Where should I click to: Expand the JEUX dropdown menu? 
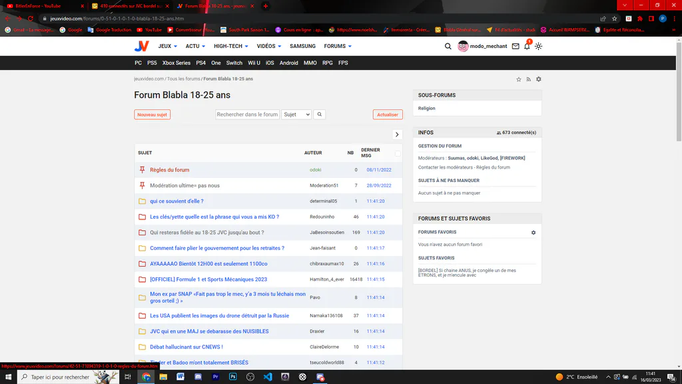(167, 46)
